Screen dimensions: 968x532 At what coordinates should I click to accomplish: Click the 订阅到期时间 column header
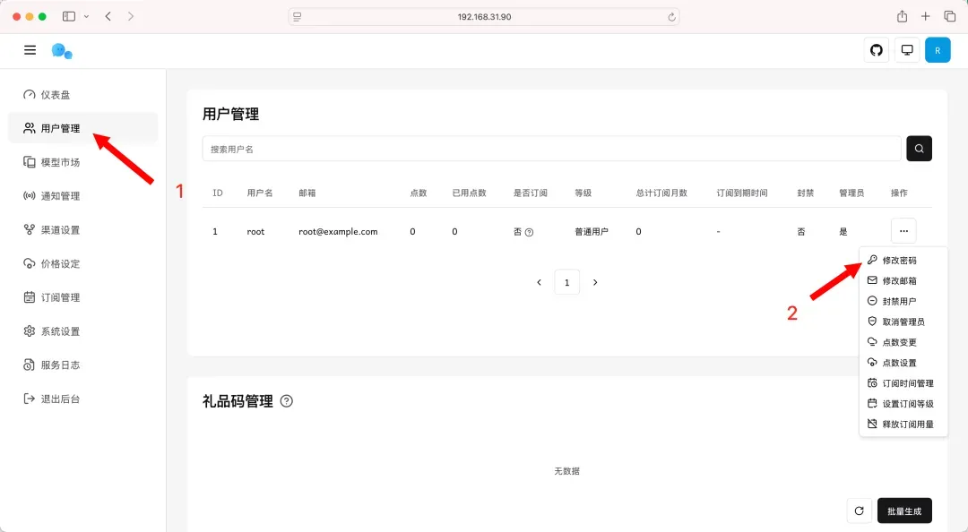coord(742,193)
